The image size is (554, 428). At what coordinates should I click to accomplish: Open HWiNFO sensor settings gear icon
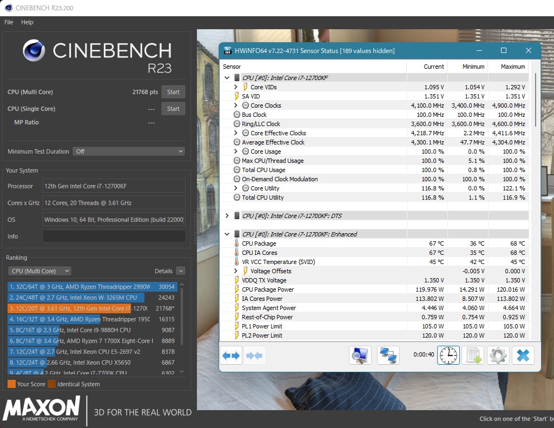click(498, 355)
